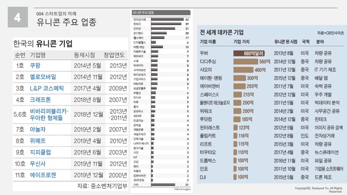Click company name '드롭박스'
347x195 pixels.
tap(208, 160)
